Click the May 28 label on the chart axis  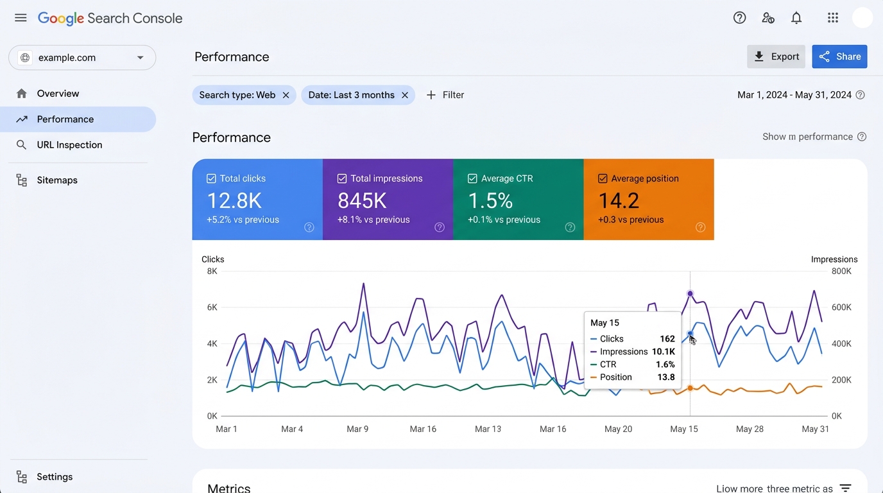(x=750, y=429)
